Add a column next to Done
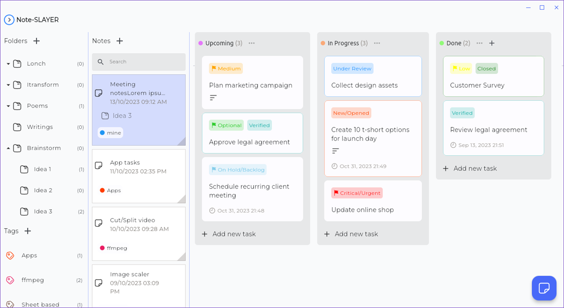This screenshot has height=308, width=564. pyautogui.click(x=492, y=43)
